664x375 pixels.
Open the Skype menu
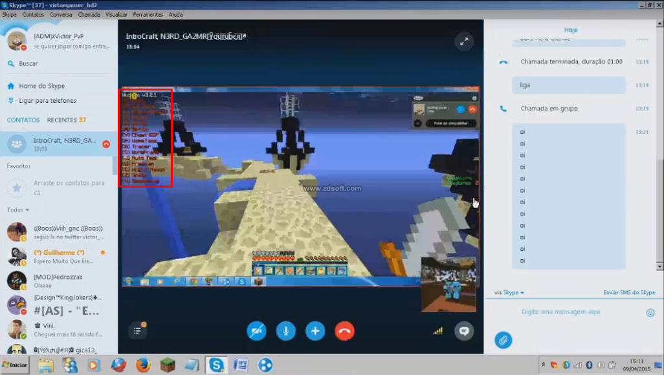coord(9,14)
